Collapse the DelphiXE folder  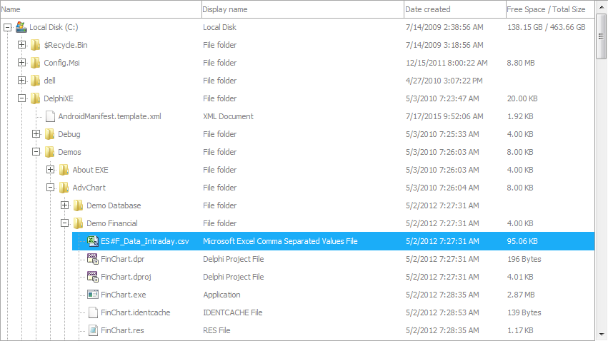point(21,98)
